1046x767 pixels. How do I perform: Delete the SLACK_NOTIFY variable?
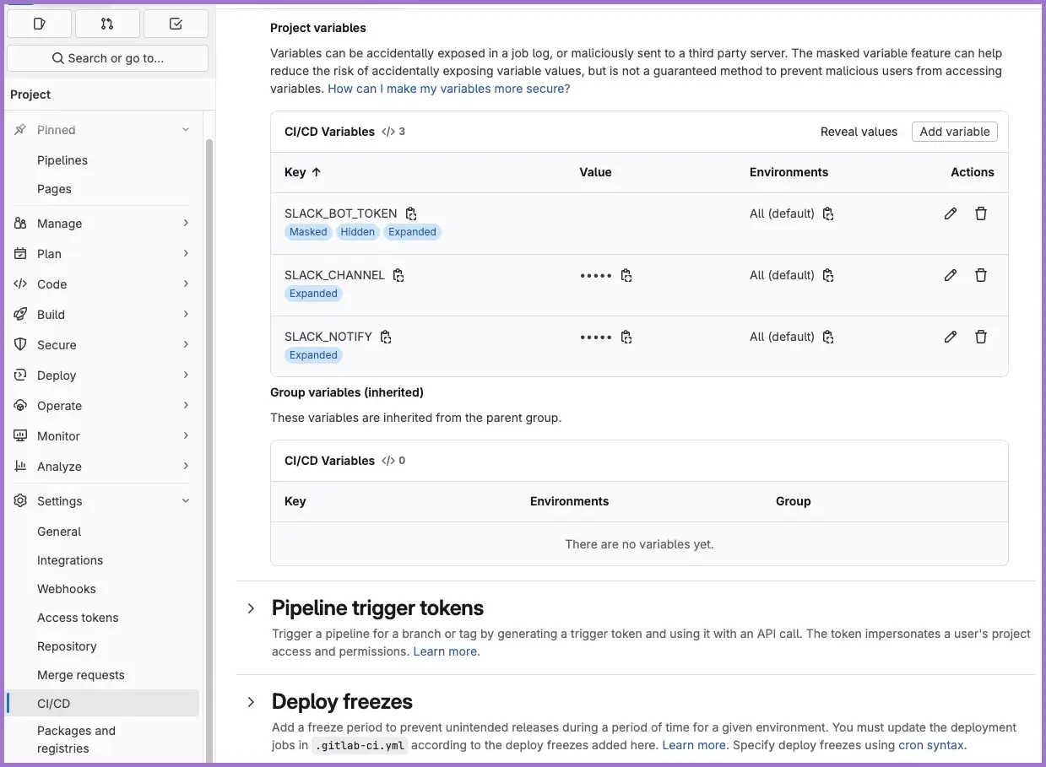980,337
